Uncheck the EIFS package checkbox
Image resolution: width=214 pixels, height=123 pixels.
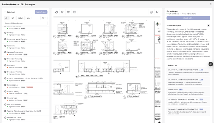click(5, 78)
